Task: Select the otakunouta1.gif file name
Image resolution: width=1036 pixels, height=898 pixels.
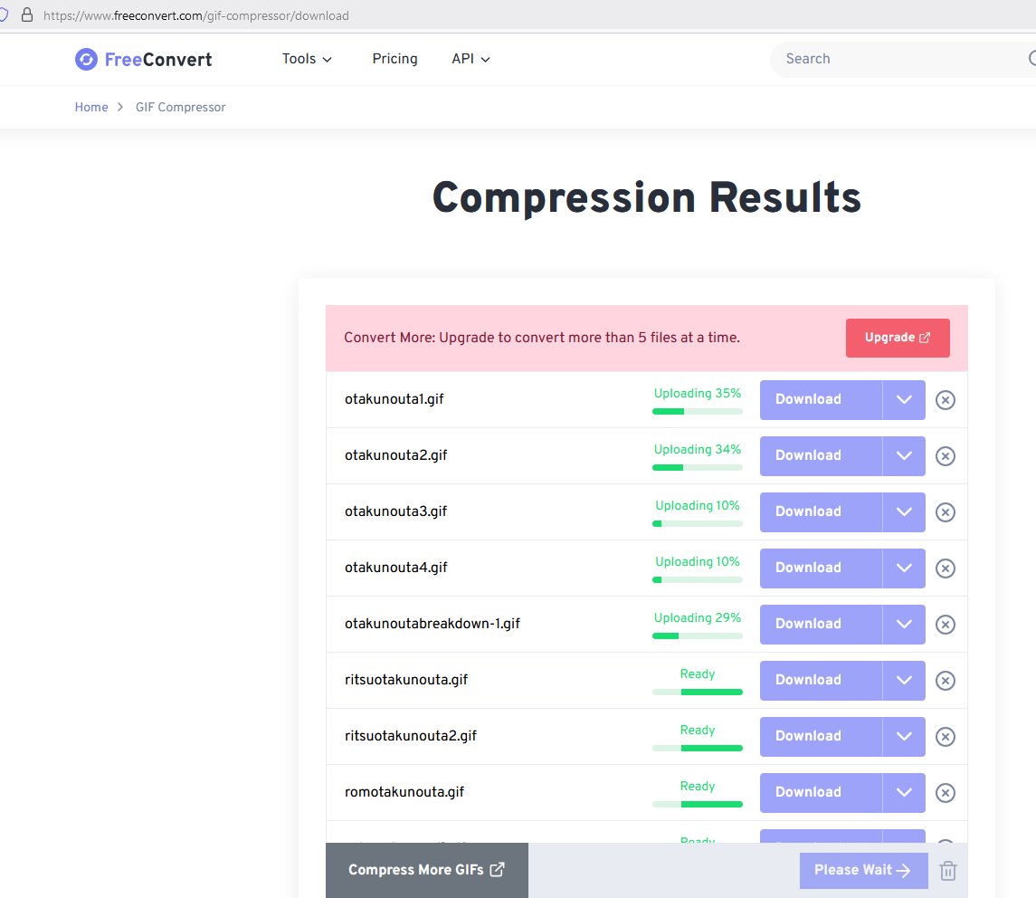Action: click(394, 399)
